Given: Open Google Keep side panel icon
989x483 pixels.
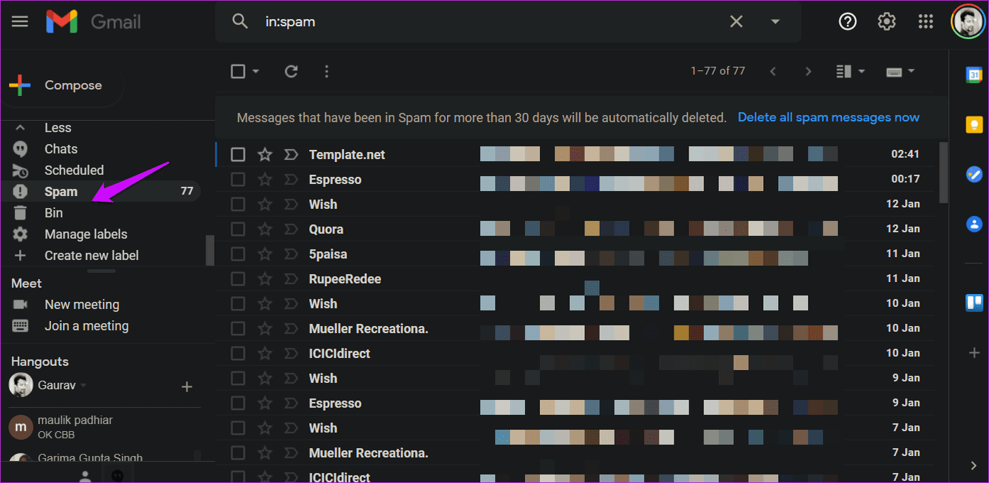Looking at the screenshot, I should click(x=973, y=124).
